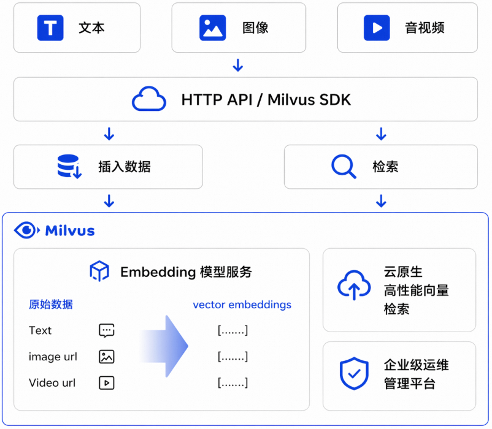The image size is (492, 429).
Task: Click the Video url label
Action: pos(52,382)
